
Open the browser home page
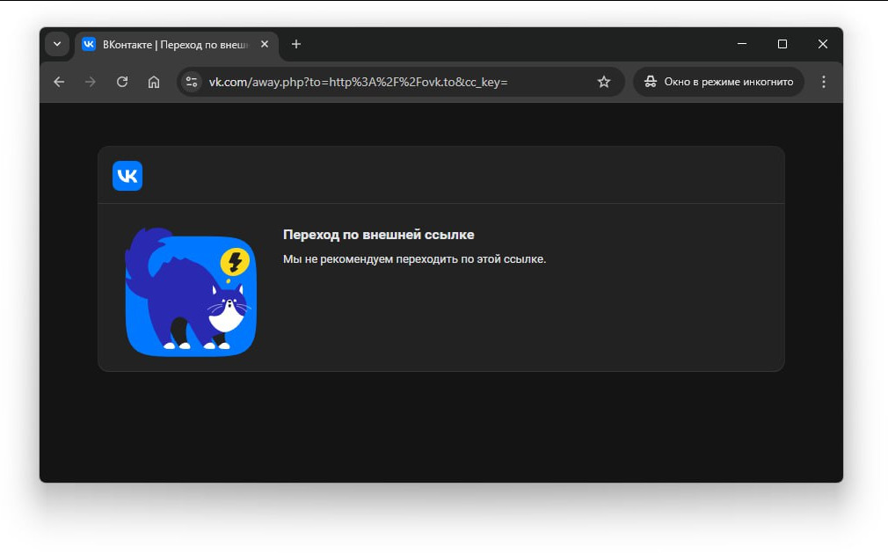154,82
